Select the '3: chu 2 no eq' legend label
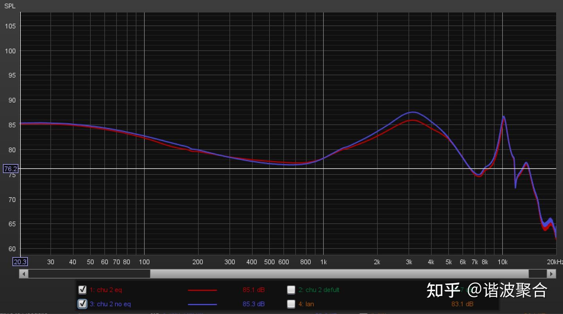Viewport: 563px width, 314px height. click(x=110, y=304)
